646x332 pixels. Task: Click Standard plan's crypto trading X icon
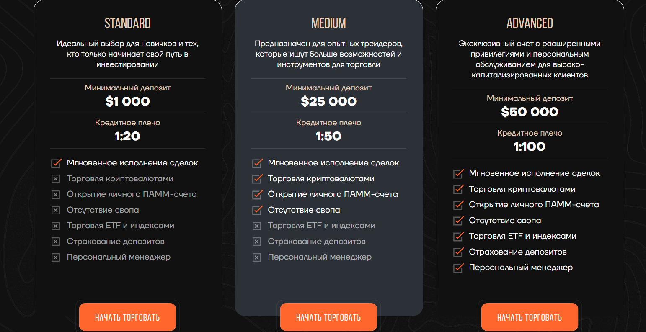[x=56, y=179]
